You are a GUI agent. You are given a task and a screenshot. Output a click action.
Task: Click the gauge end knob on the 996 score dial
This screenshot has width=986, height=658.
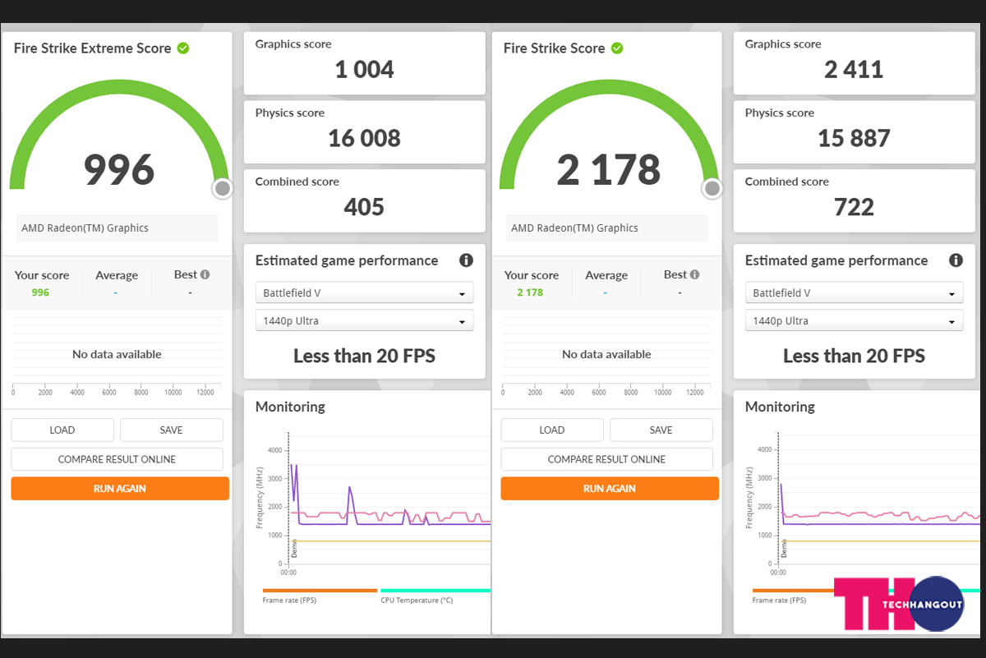click(x=223, y=189)
